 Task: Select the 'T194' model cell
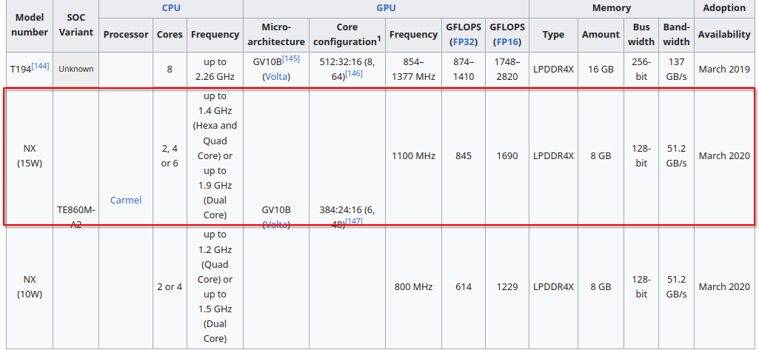(x=30, y=69)
